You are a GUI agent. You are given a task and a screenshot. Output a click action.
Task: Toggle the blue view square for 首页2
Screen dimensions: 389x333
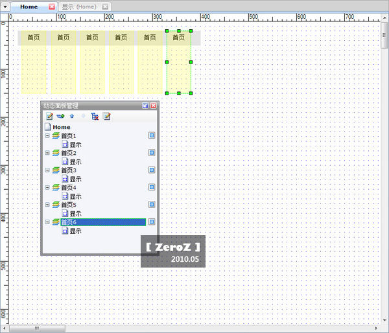[x=152, y=152]
